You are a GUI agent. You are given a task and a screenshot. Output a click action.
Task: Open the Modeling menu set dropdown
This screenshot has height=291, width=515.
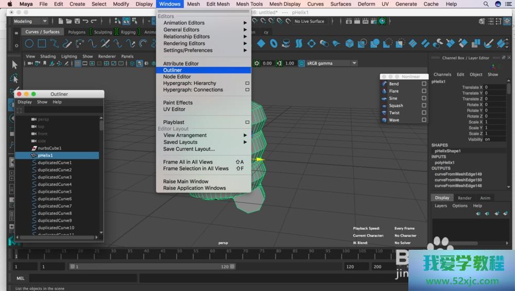30,21
